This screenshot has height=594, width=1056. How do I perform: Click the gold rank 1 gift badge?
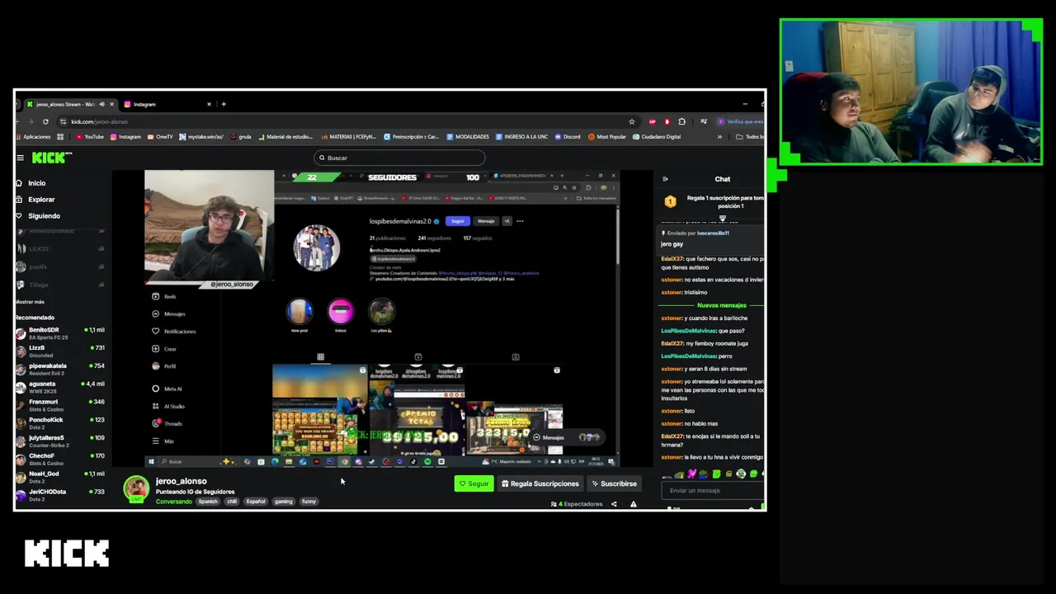670,201
